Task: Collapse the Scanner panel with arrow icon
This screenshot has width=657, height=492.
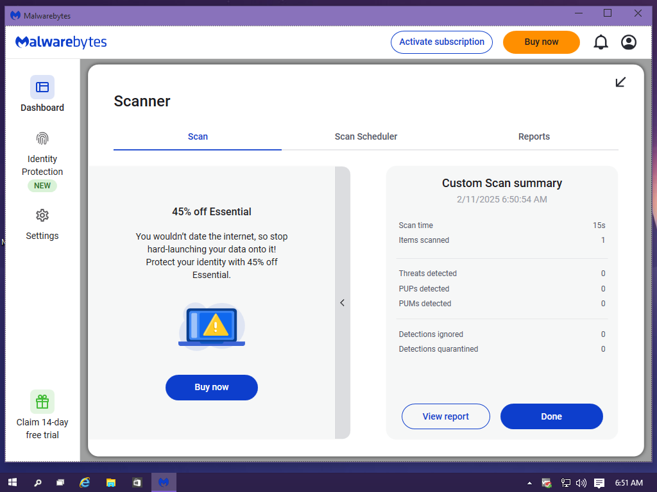Action: pyautogui.click(x=620, y=82)
